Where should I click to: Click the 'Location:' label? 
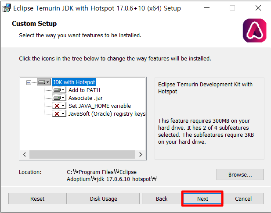30,172
